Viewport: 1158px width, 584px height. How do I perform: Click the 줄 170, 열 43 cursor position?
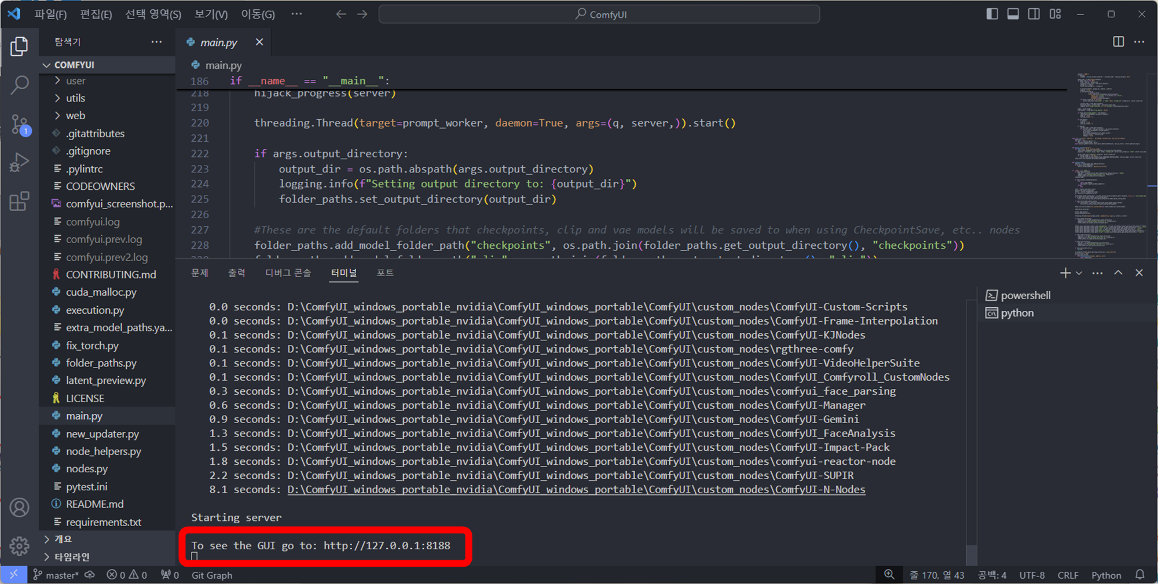click(936, 575)
